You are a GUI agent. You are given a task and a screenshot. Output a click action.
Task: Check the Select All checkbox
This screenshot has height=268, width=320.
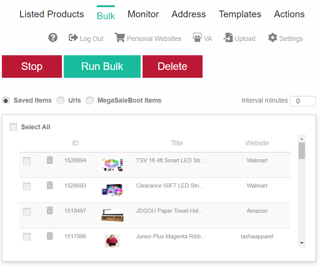tap(13, 127)
